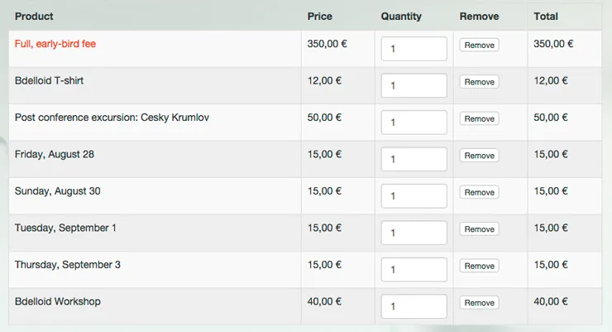Select quantity input for Thursday, September 3

tap(414, 270)
